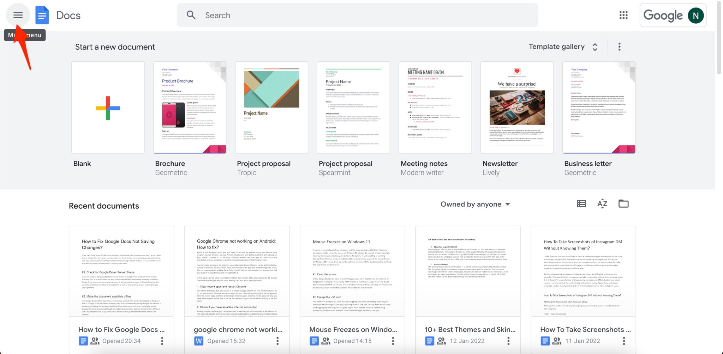723x354 pixels.
Task: Sort documents using the A-Z icon
Action: tap(602, 204)
